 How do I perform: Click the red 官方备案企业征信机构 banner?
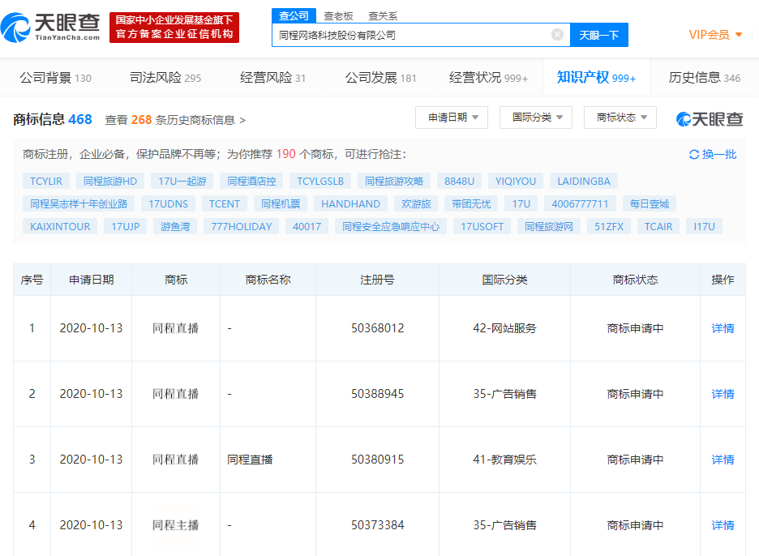coord(174,27)
